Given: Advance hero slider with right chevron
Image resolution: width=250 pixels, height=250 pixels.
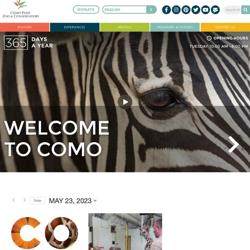Looking at the screenshot, I should pyautogui.click(x=233, y=144).
